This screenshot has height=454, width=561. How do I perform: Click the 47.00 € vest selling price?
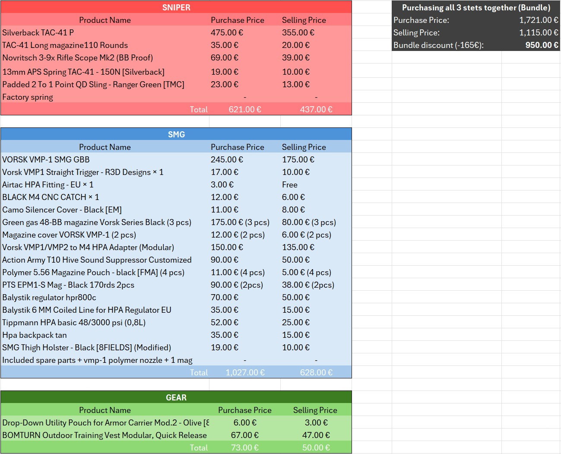(316, 435)
